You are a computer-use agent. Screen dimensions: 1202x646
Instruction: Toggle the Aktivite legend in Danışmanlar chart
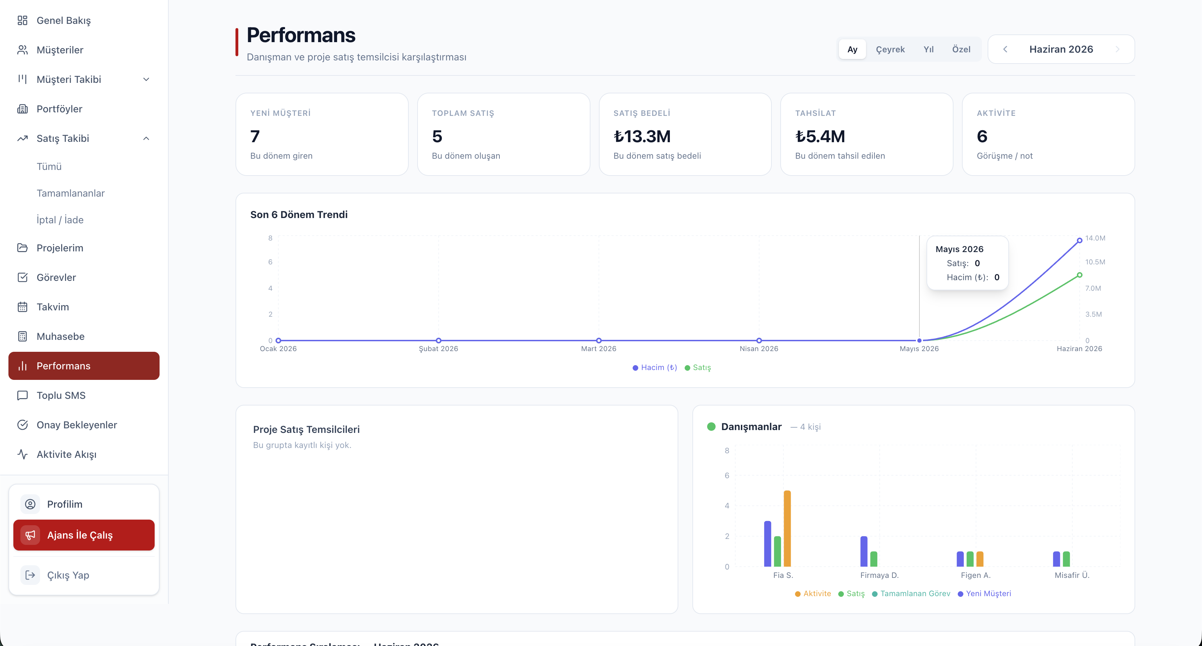[x=813, y=593]
